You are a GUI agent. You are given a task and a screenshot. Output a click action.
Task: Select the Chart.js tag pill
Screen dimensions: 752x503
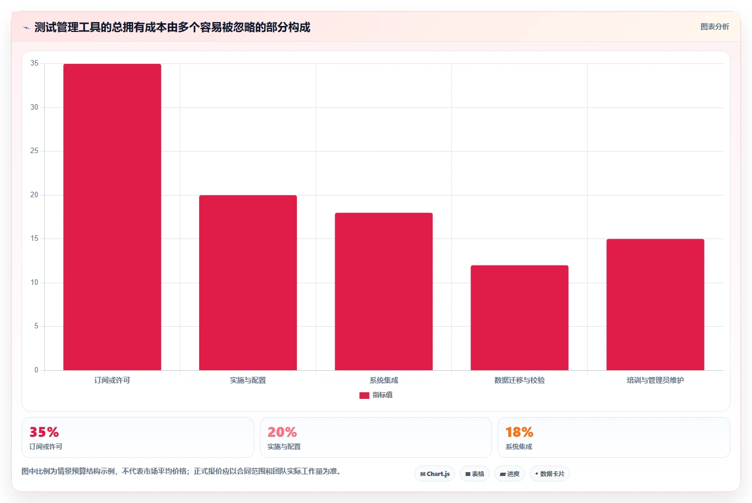pyautogui.click(x=435, y=474)
